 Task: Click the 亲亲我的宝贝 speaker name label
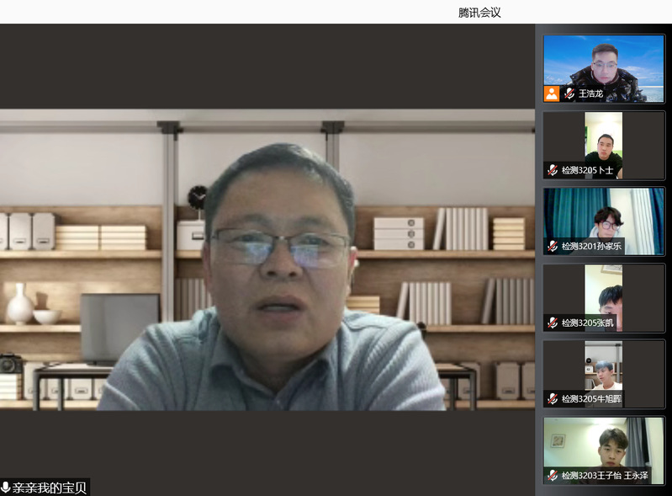[x=50, y=488]
